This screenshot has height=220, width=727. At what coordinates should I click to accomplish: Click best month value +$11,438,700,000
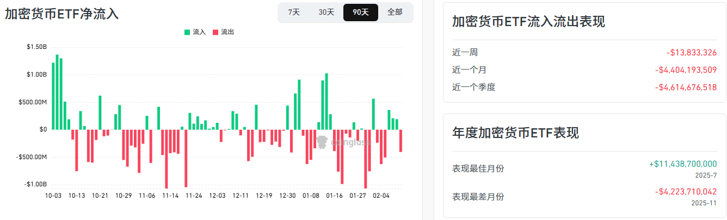tap(683, 164)
